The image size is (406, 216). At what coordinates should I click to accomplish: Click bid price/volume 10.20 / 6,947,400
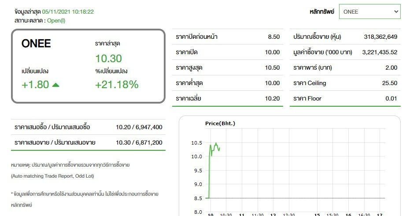click(x=139, y=127)
